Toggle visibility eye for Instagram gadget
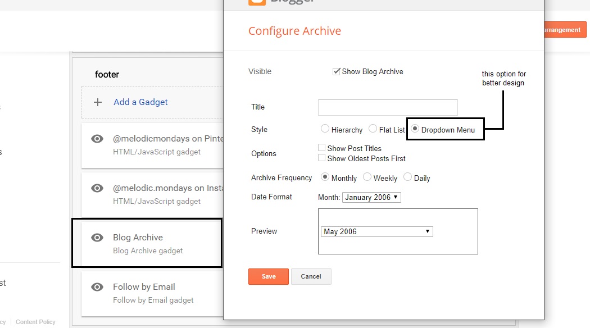590x328 pixels. (x=97, y=188)
